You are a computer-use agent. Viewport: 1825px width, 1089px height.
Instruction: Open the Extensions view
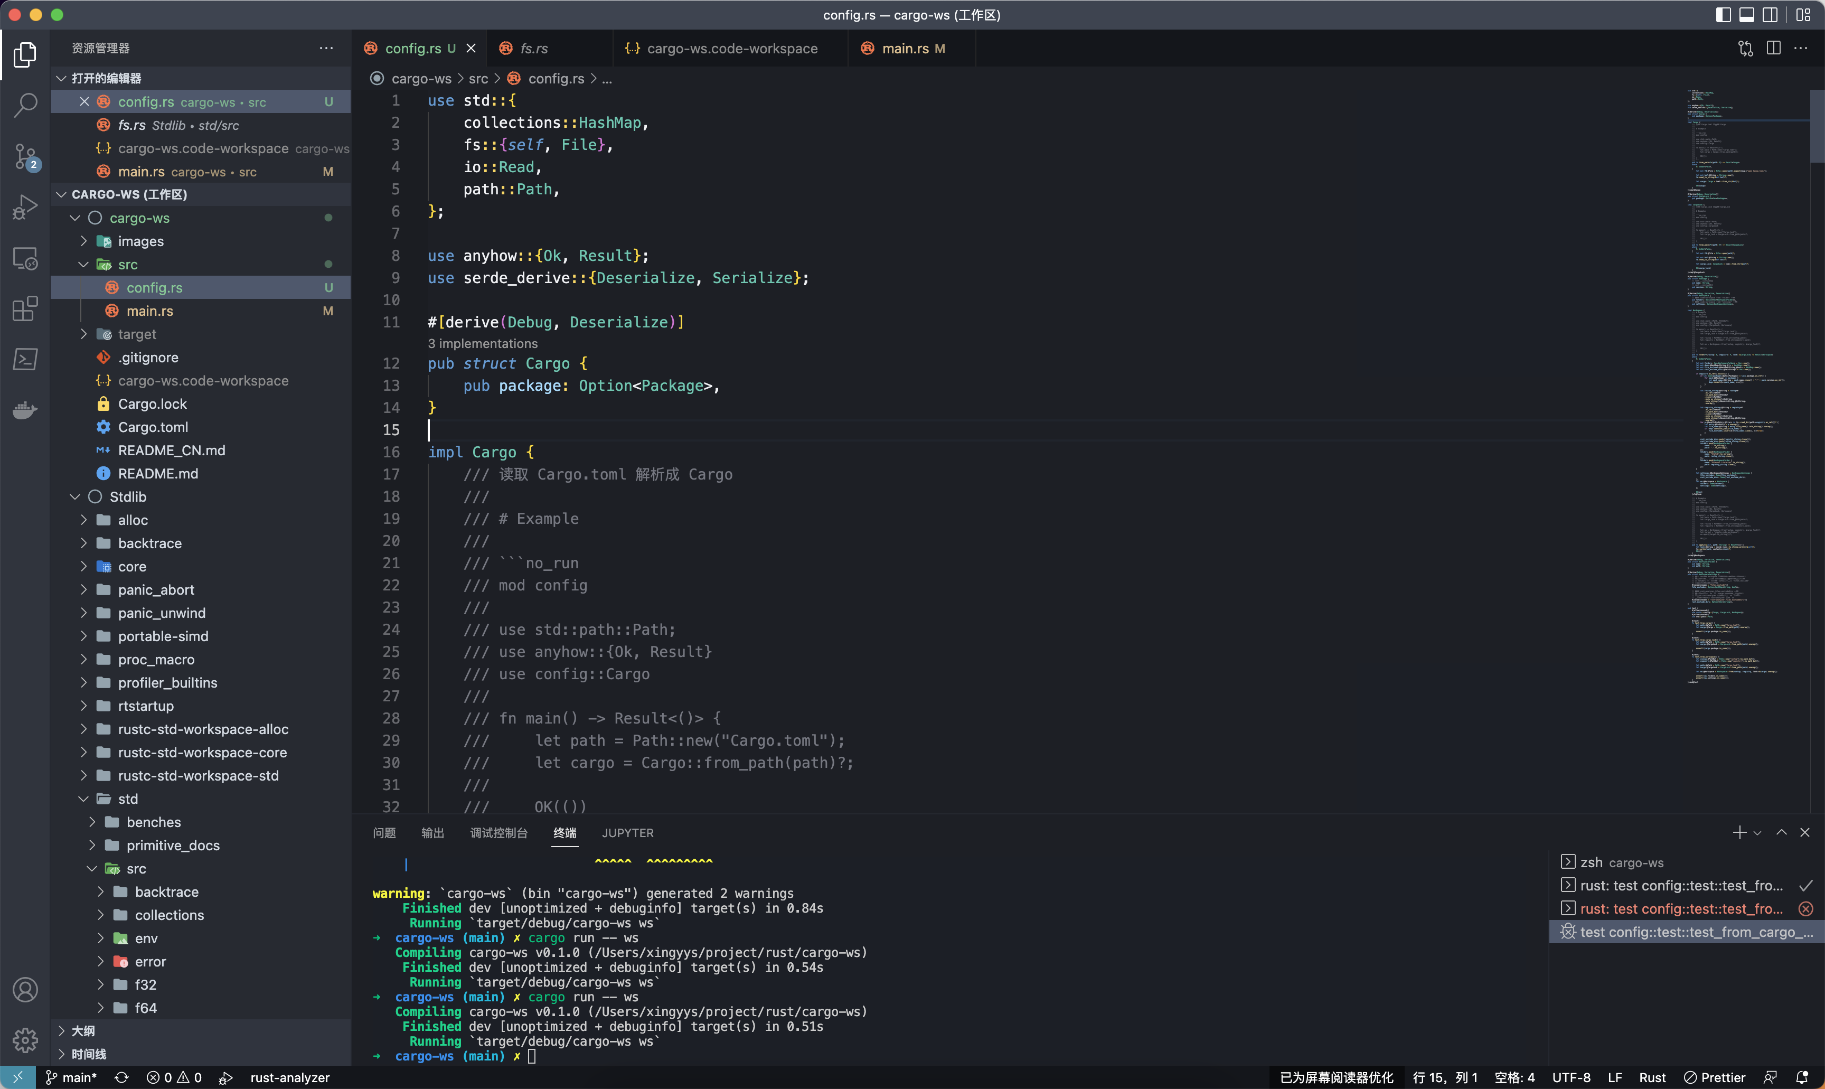coord(25,309)
